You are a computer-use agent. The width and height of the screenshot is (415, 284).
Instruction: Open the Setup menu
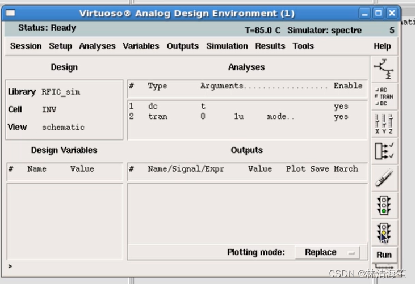(x=60, y=46)
